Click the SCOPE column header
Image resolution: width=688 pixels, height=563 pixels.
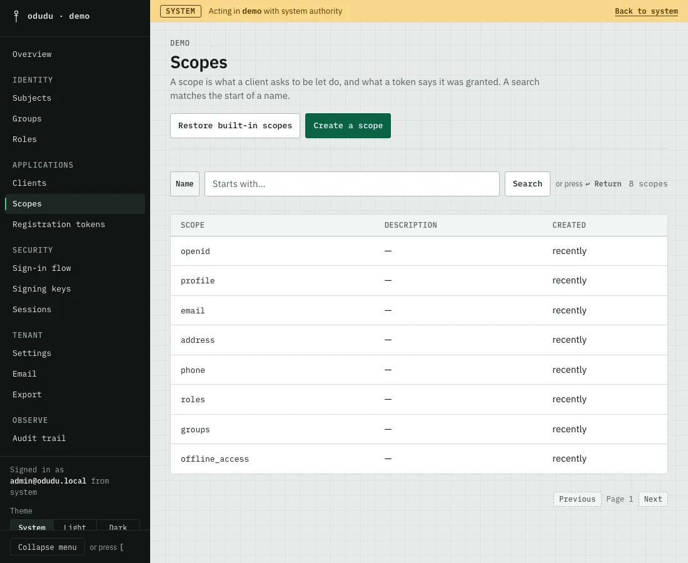pos(193,225)
